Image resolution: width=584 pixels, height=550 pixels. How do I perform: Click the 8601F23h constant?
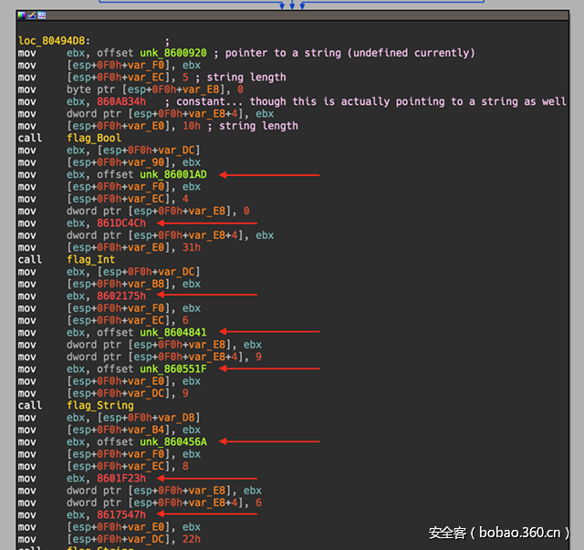(x=121, y=478)
